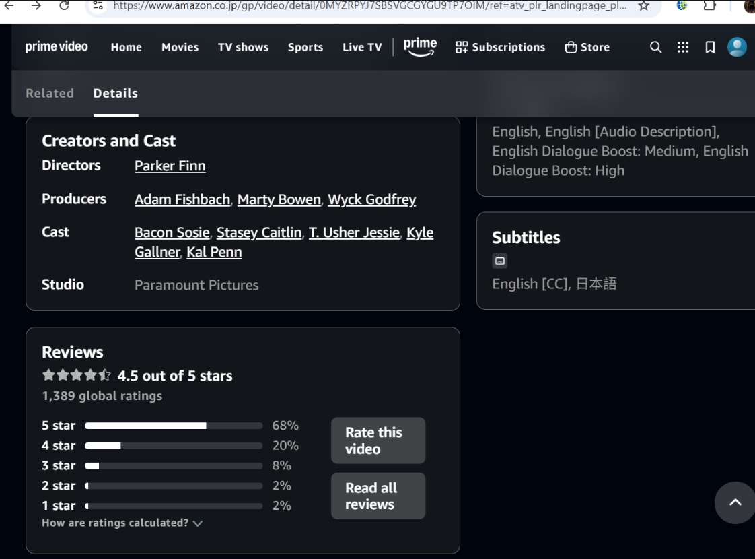Reload the page in the browser
The image size is (755, 559).
point(64,6)
